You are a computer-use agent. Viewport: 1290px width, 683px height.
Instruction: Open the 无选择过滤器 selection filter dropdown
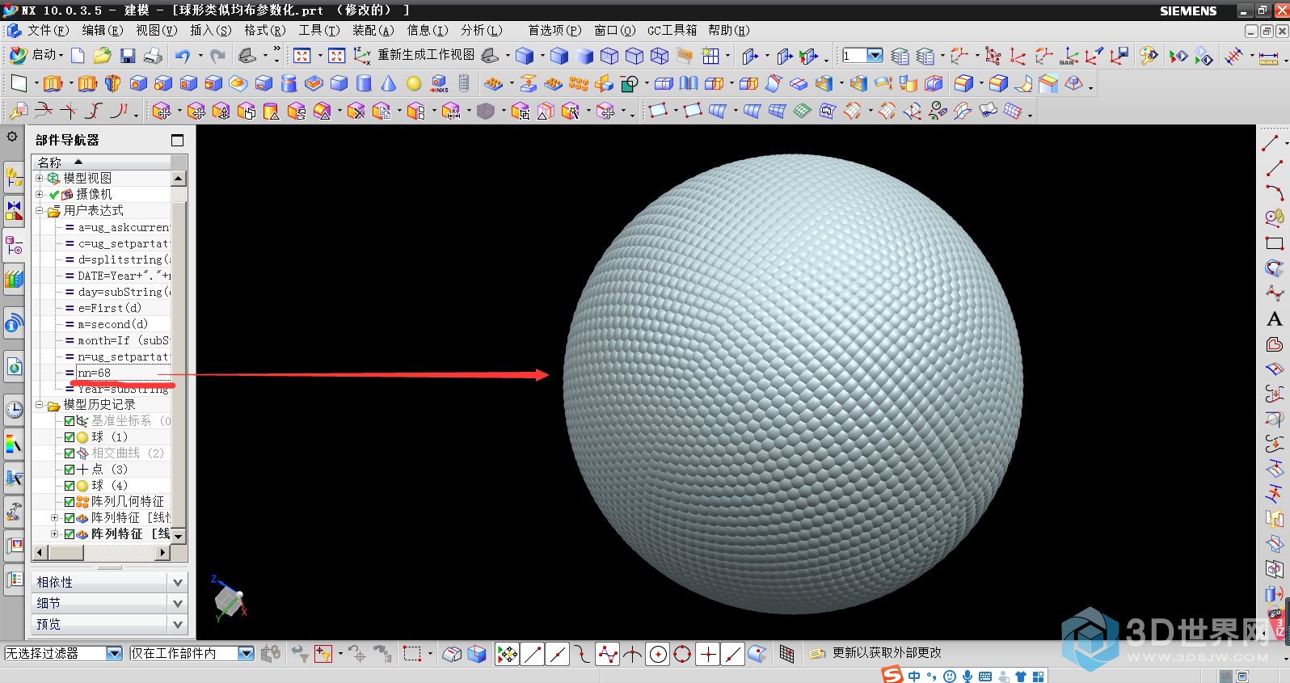pos(114,653)
